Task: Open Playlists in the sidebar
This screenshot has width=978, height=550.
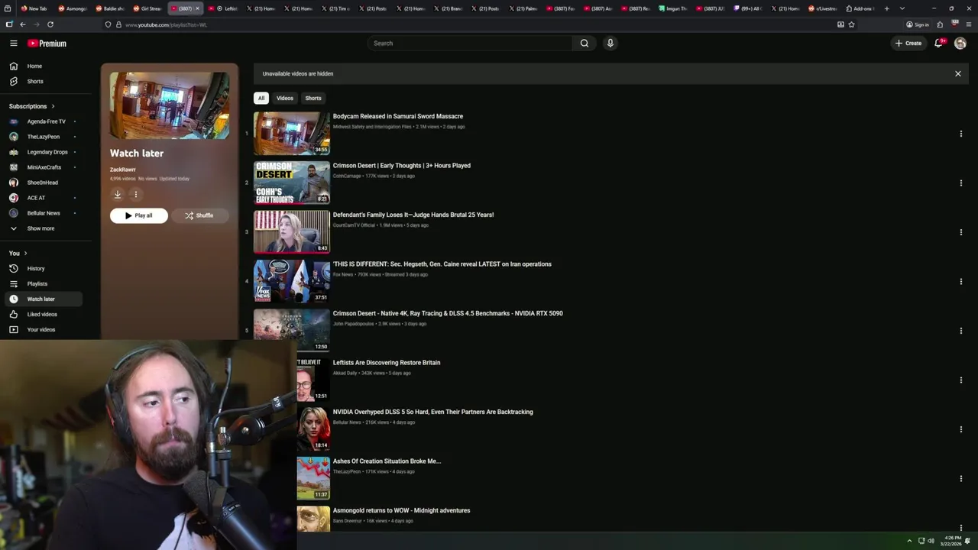Action: (43, 284)
